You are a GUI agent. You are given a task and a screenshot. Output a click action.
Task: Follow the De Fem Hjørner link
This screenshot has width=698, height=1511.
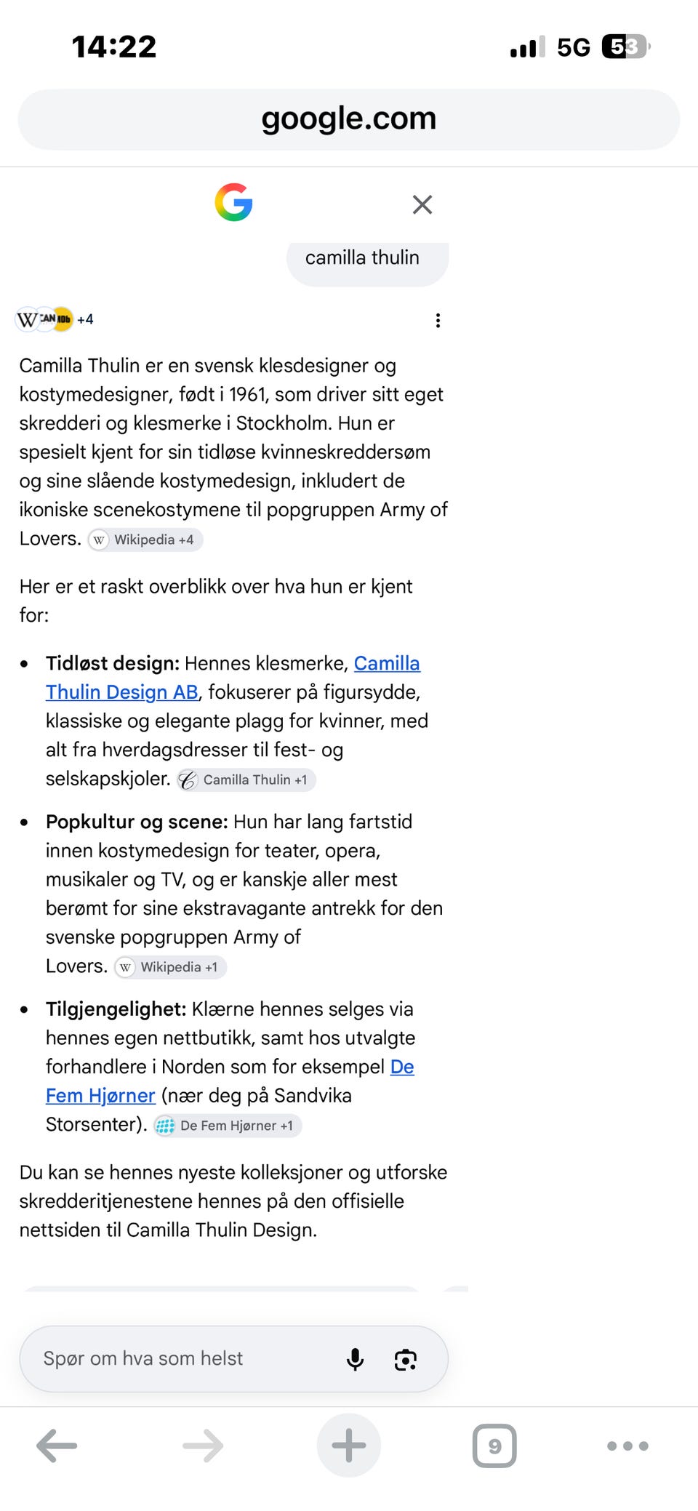click(x=230, y=1081)
